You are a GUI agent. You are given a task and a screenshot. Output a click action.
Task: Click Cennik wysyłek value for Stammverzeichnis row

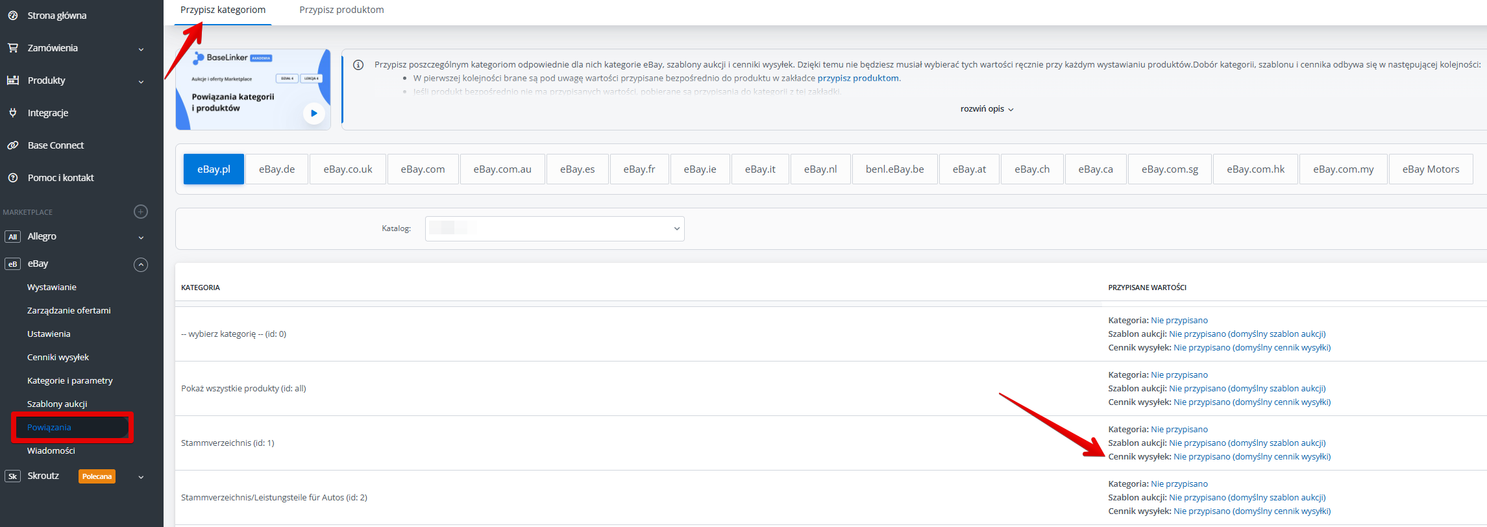click(1251, 457)
